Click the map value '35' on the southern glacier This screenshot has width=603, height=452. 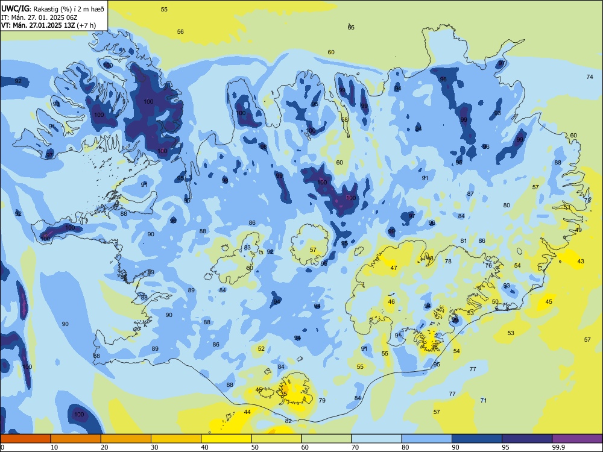(x=284, y=394)
